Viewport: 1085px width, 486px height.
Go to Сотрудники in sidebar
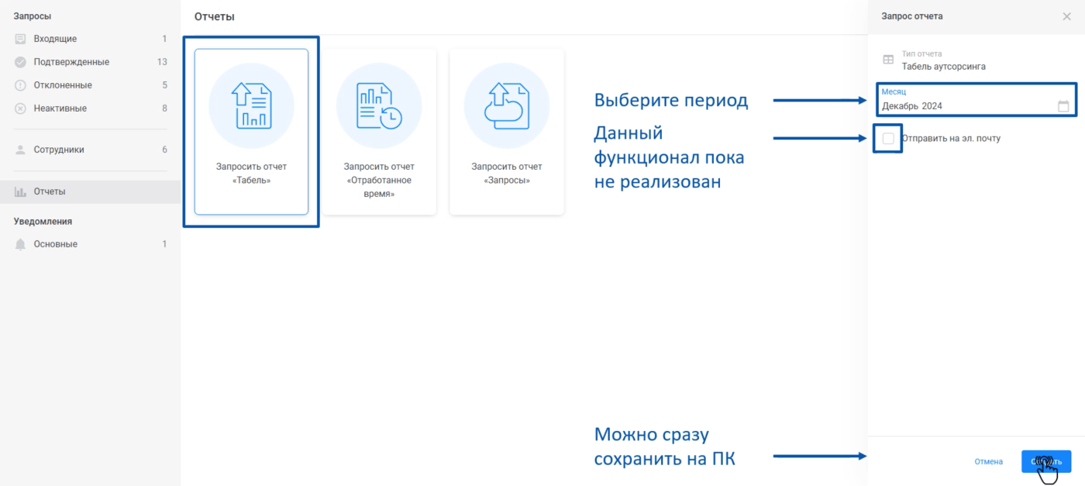tap(59, 150)
